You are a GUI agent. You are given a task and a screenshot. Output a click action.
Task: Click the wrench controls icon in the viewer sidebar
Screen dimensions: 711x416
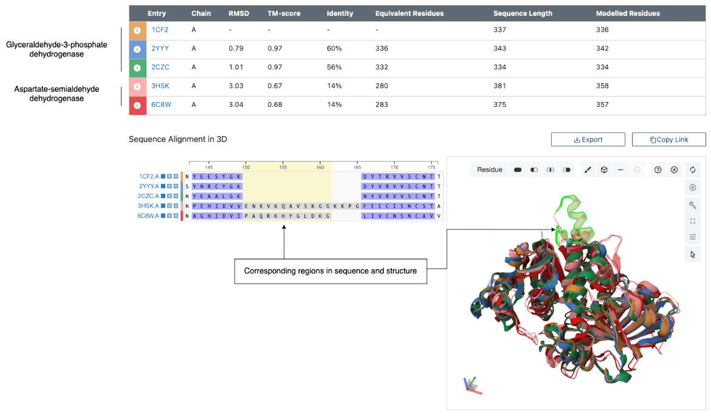[x=693, y=205]
